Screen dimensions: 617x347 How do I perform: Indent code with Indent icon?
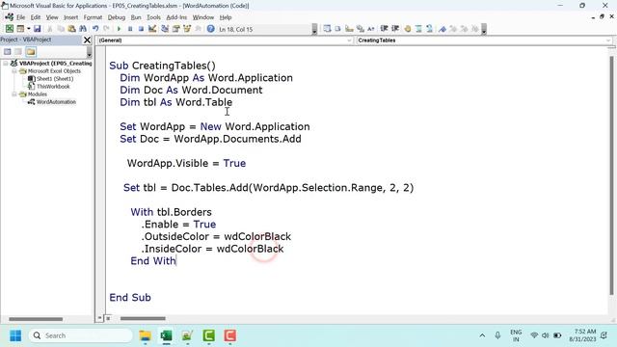[x=384, y=29]
